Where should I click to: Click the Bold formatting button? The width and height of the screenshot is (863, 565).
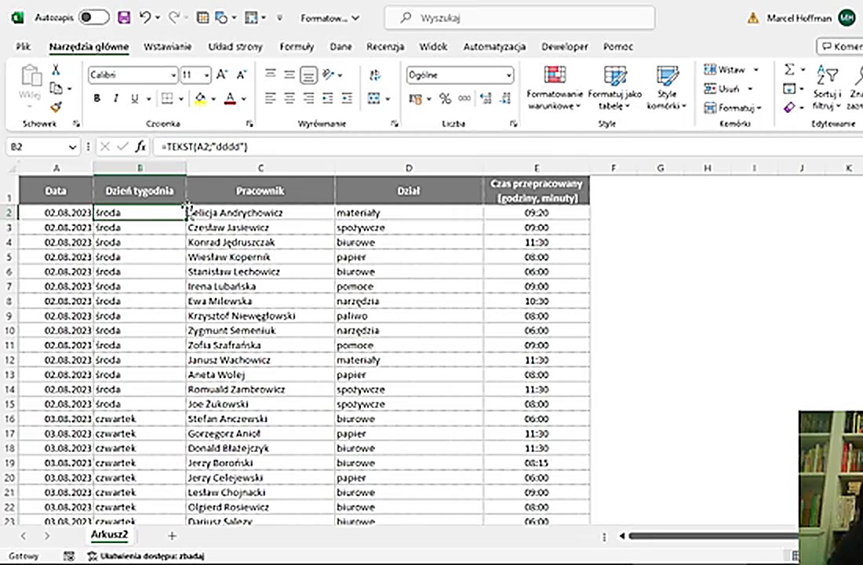97,99
